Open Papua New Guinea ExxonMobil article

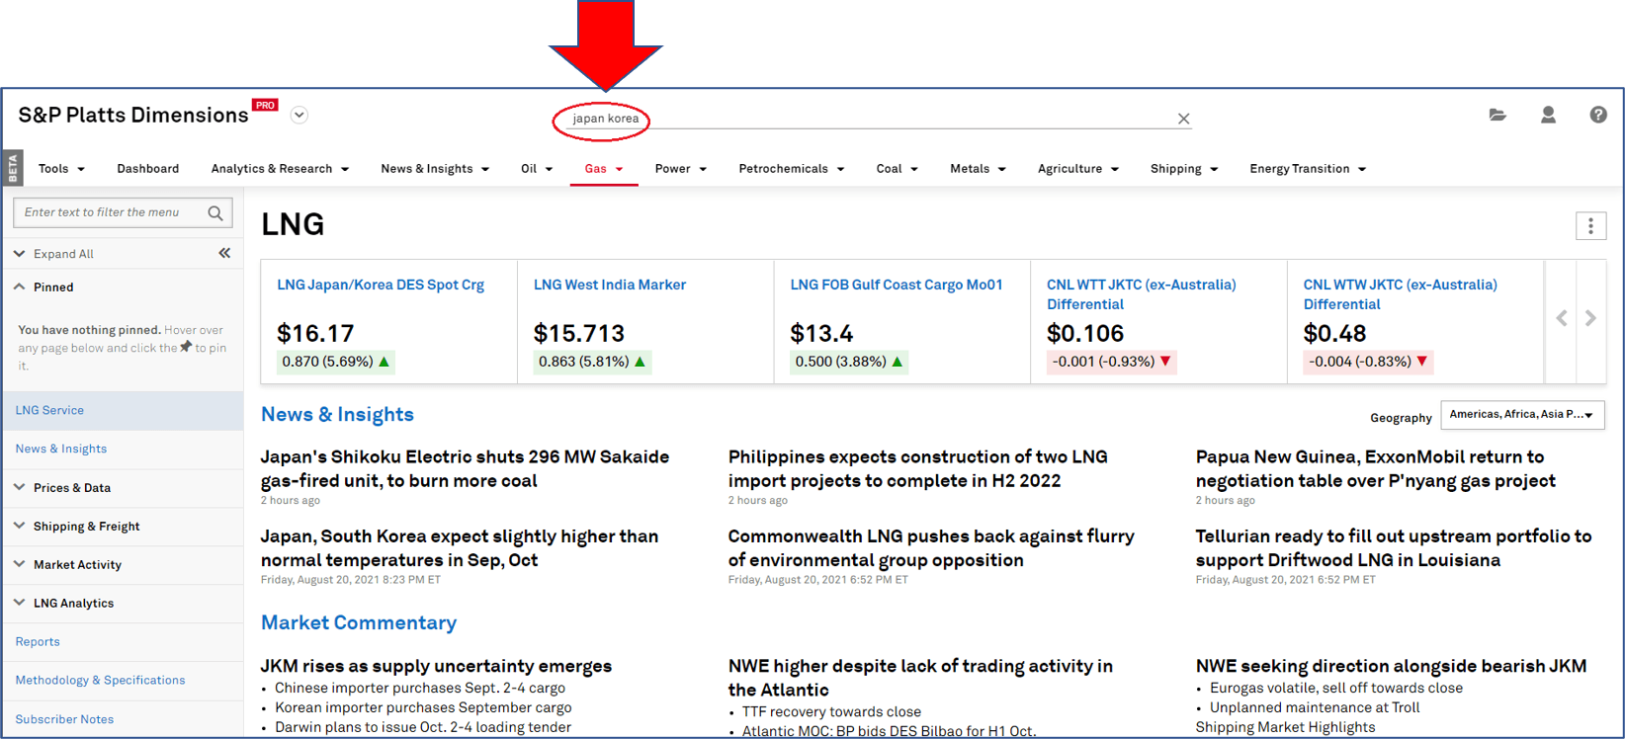(x=1376, y=469)
